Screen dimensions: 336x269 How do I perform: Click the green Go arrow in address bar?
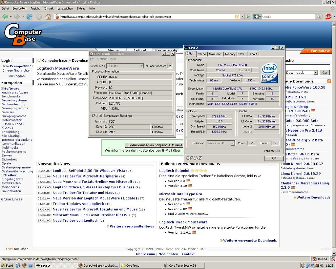(248, 16)
